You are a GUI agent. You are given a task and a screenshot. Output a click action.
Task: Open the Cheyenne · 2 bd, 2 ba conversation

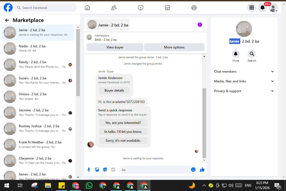point(38,160)
